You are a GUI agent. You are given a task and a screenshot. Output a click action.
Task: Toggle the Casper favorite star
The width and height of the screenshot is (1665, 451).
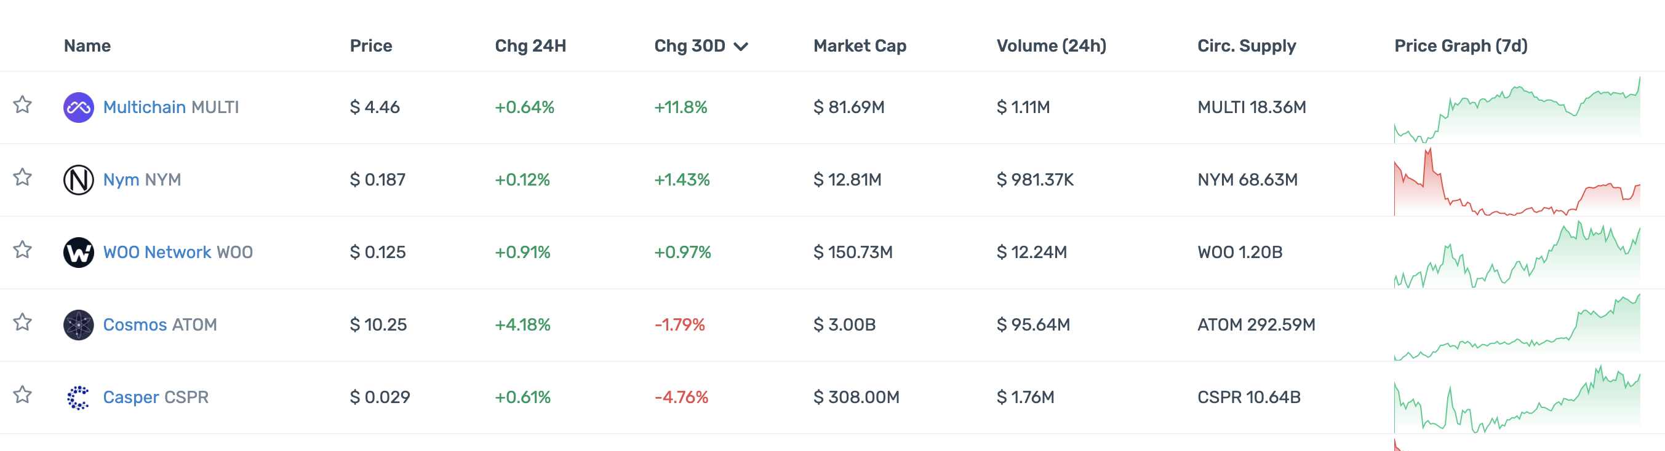point(23,394)
